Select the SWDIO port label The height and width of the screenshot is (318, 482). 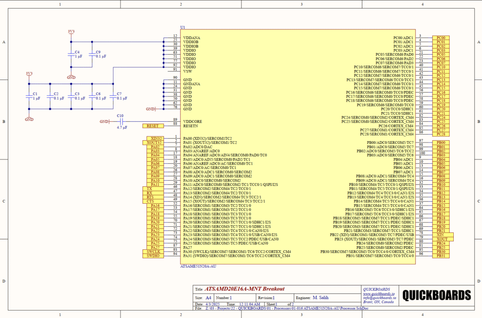pyautogui.click(x=153, y=256)
